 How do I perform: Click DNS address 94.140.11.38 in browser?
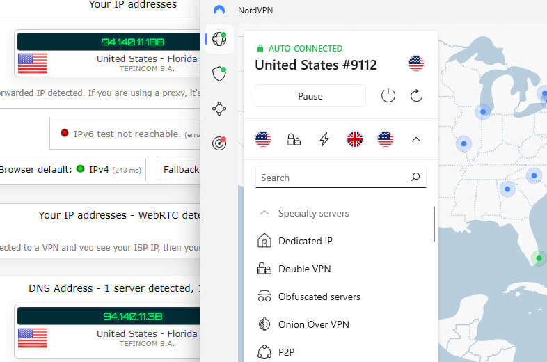tap(132, 316)
